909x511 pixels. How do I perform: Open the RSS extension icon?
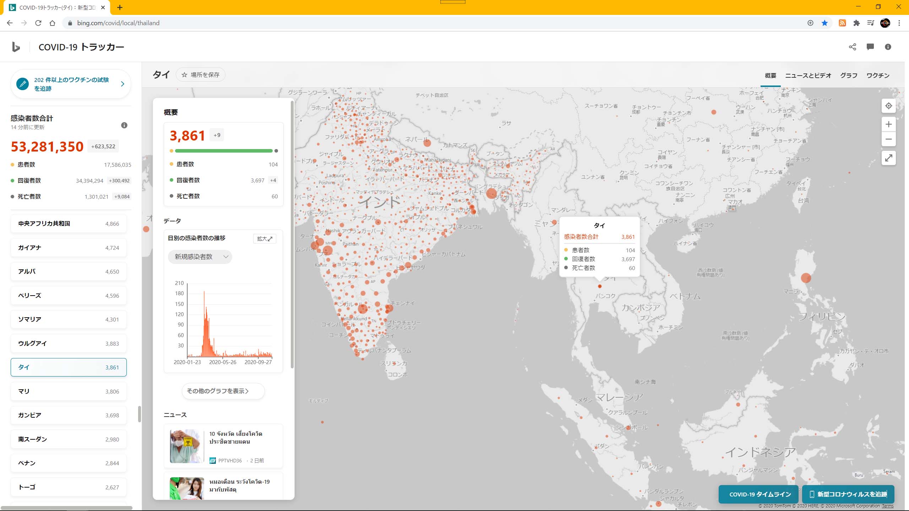click(842, 23)
